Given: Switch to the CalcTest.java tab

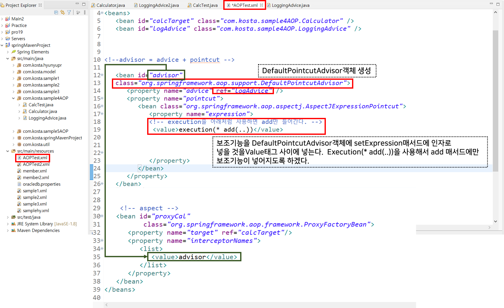Looking at the screenshot, I should [x=205, y=5].
